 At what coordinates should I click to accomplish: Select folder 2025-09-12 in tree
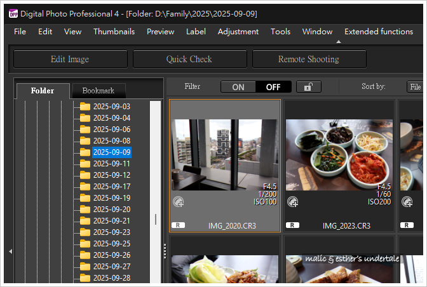[x=112, y=175]
